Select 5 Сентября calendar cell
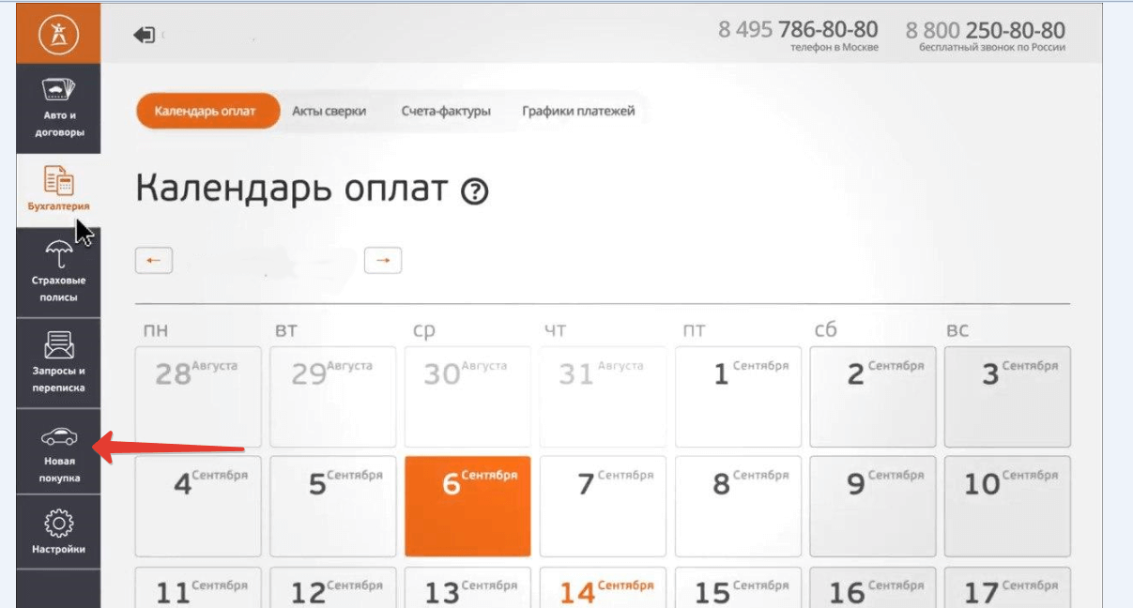 333,507
